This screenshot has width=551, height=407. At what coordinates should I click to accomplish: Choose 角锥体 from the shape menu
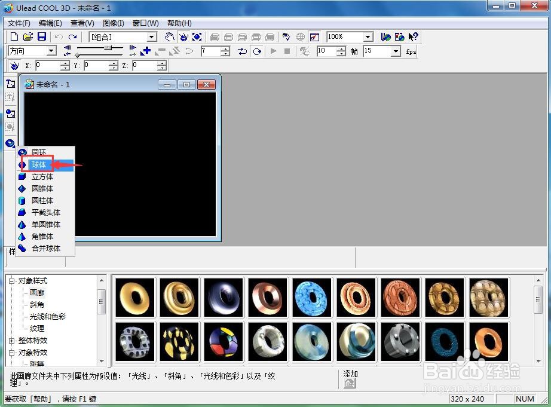coord(45,237)
